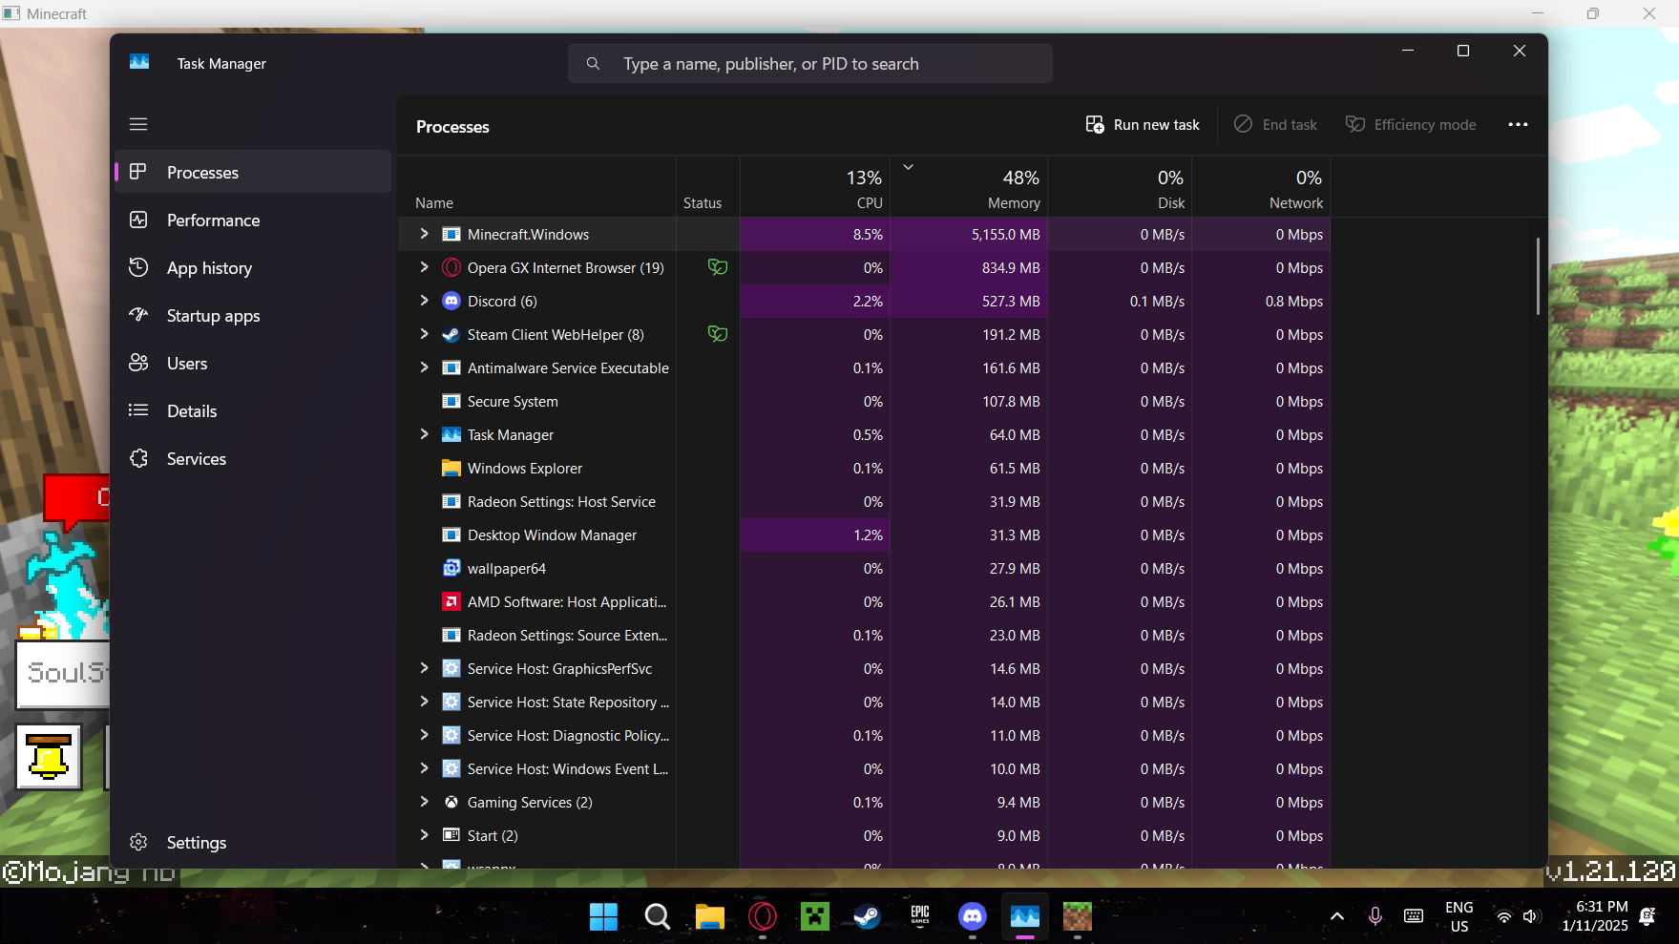Open the Performance page icon
The image size is (1679, 944).
138,220
